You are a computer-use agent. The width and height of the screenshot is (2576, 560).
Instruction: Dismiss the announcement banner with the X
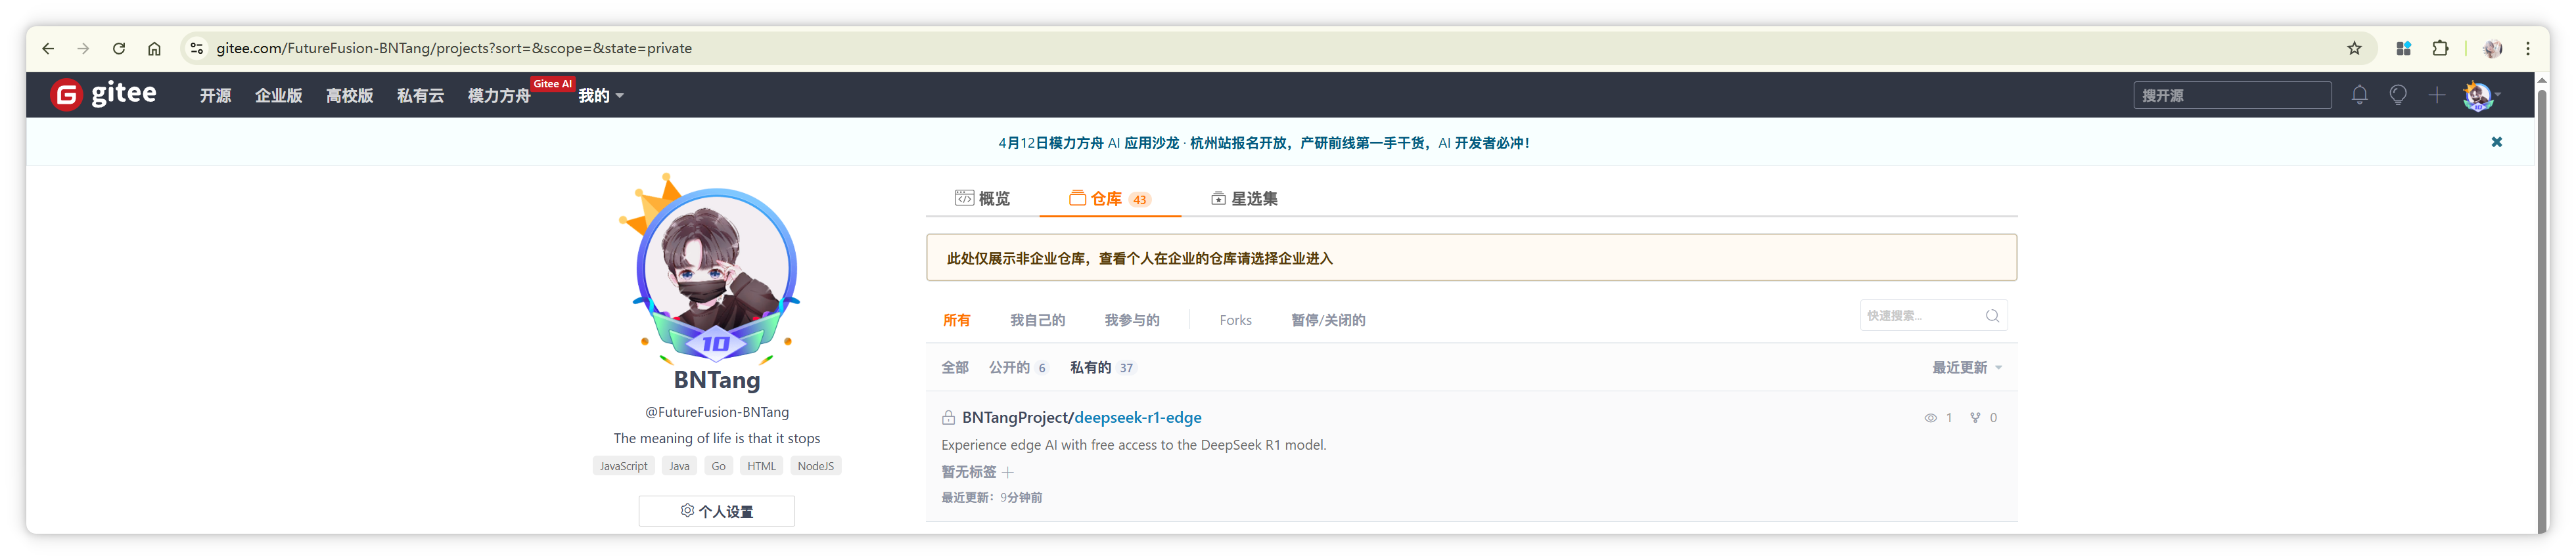[2496, 142]
